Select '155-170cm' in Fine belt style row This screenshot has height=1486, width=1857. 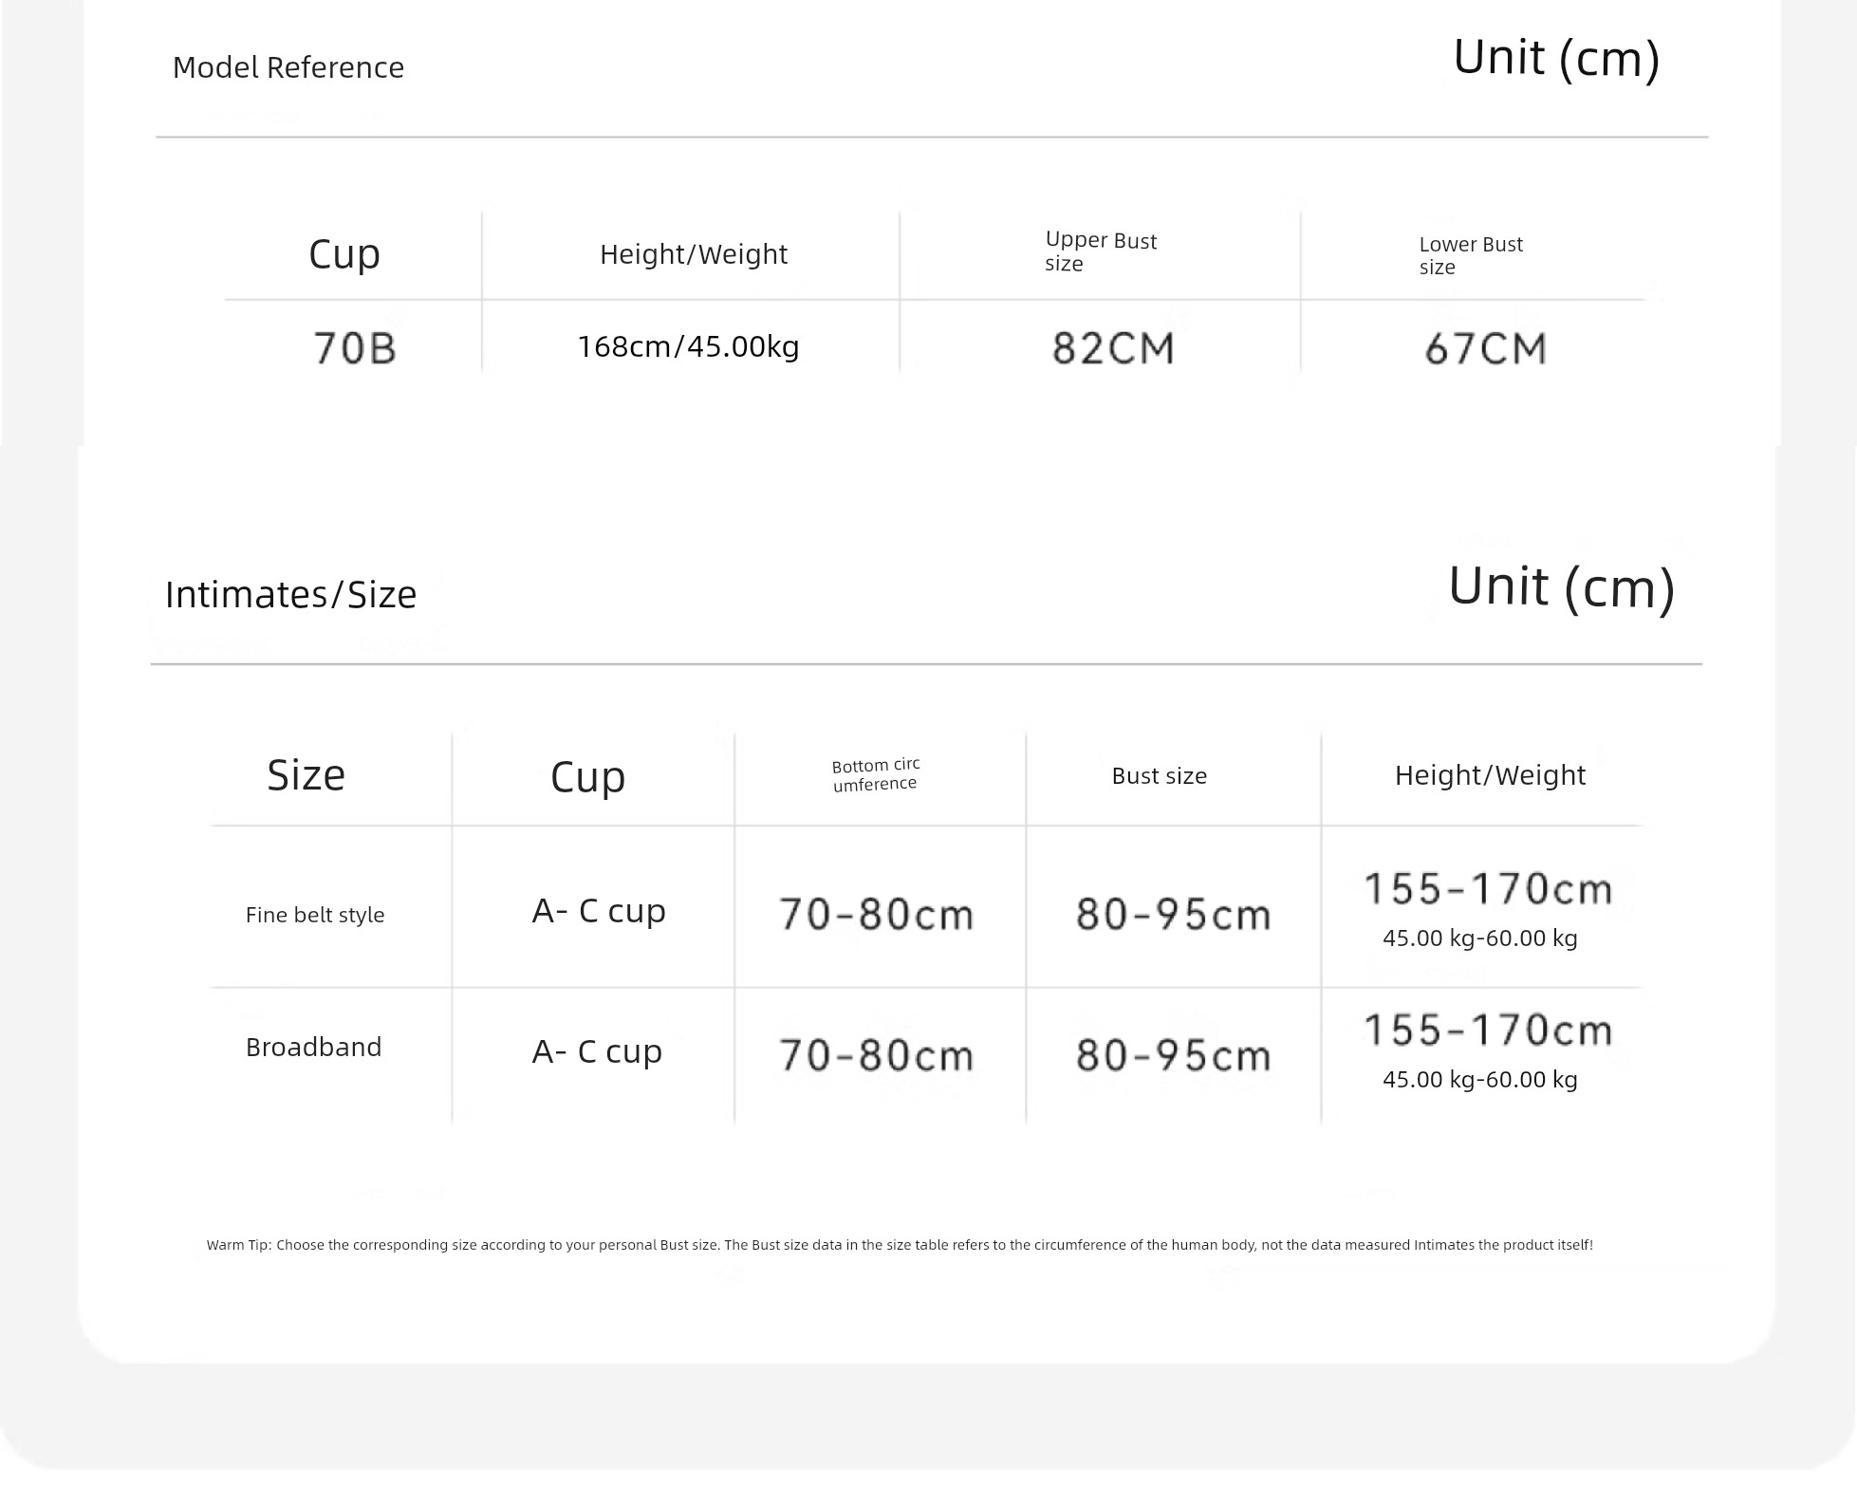(1488, 889)
